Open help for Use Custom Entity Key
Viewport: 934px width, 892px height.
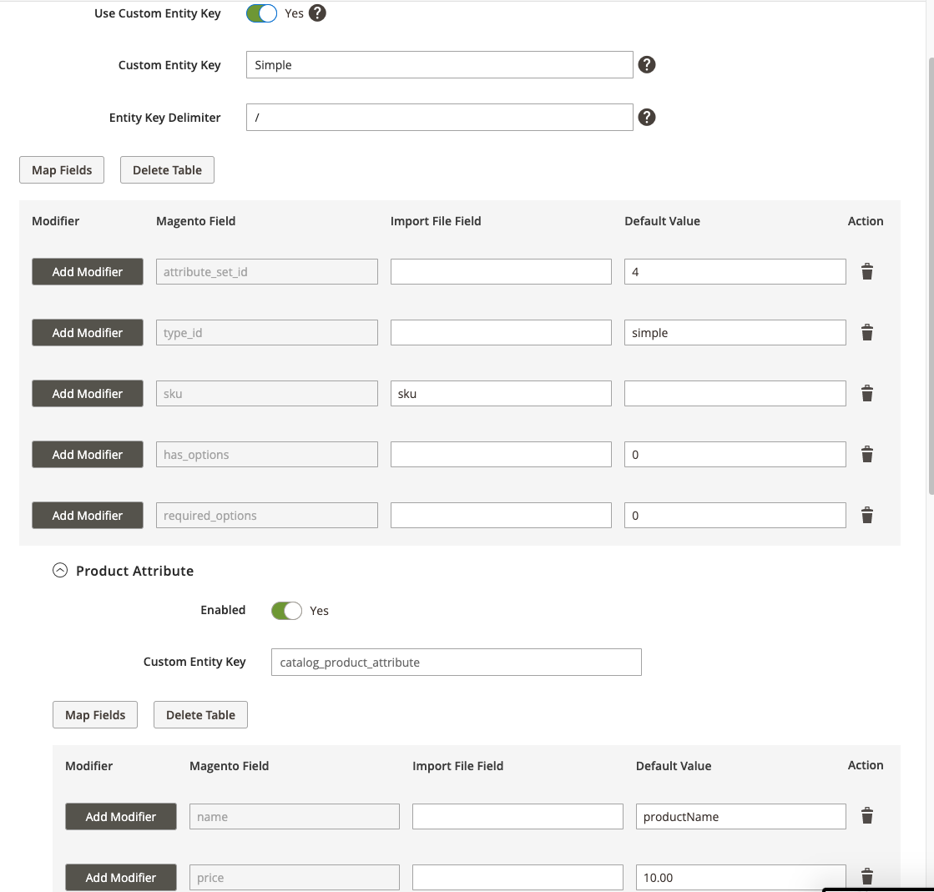tap(317, 13)
